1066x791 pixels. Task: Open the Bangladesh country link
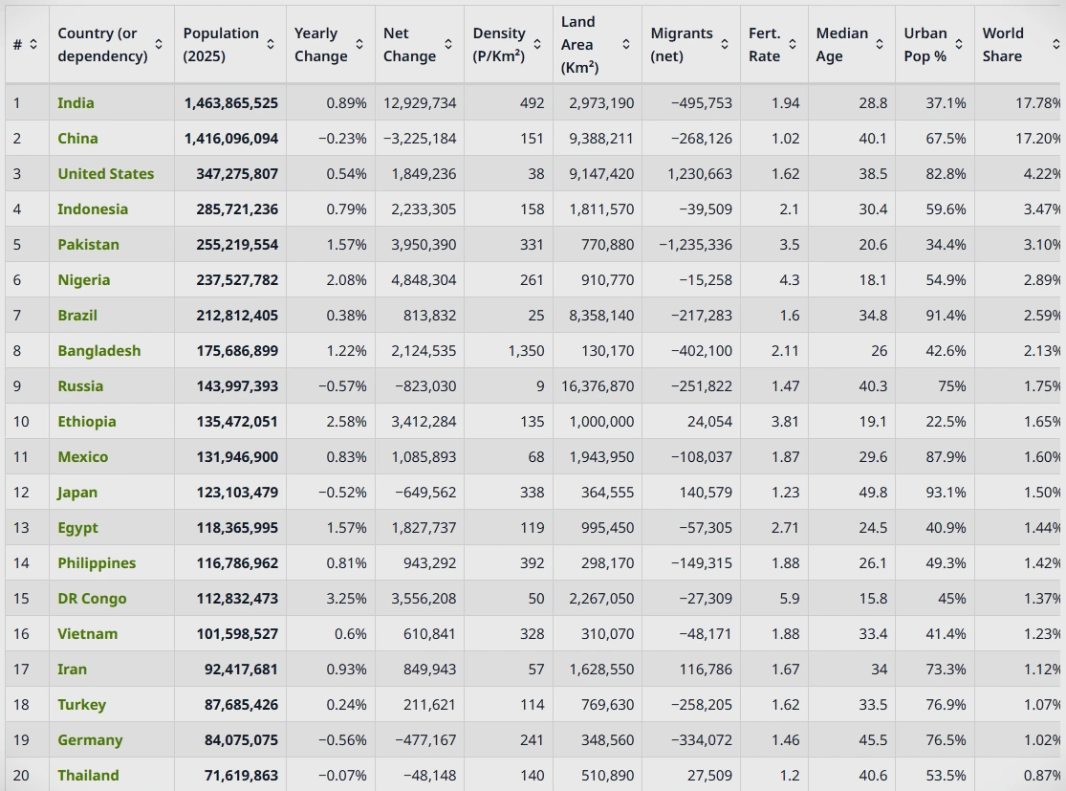coord(99,350)
